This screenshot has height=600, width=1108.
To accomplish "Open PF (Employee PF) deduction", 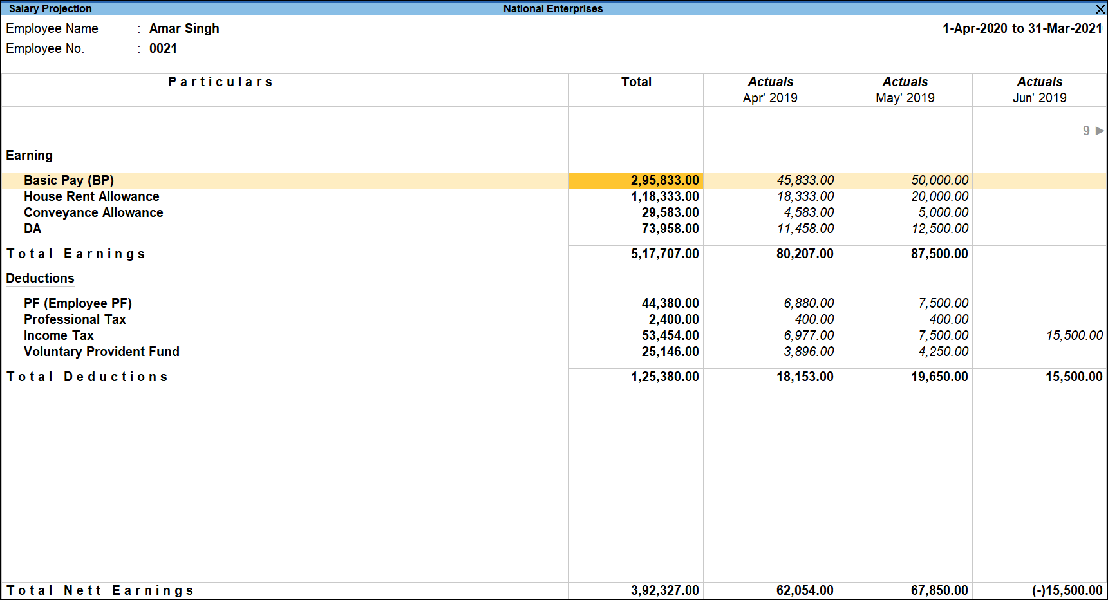I will pos(78,303).
